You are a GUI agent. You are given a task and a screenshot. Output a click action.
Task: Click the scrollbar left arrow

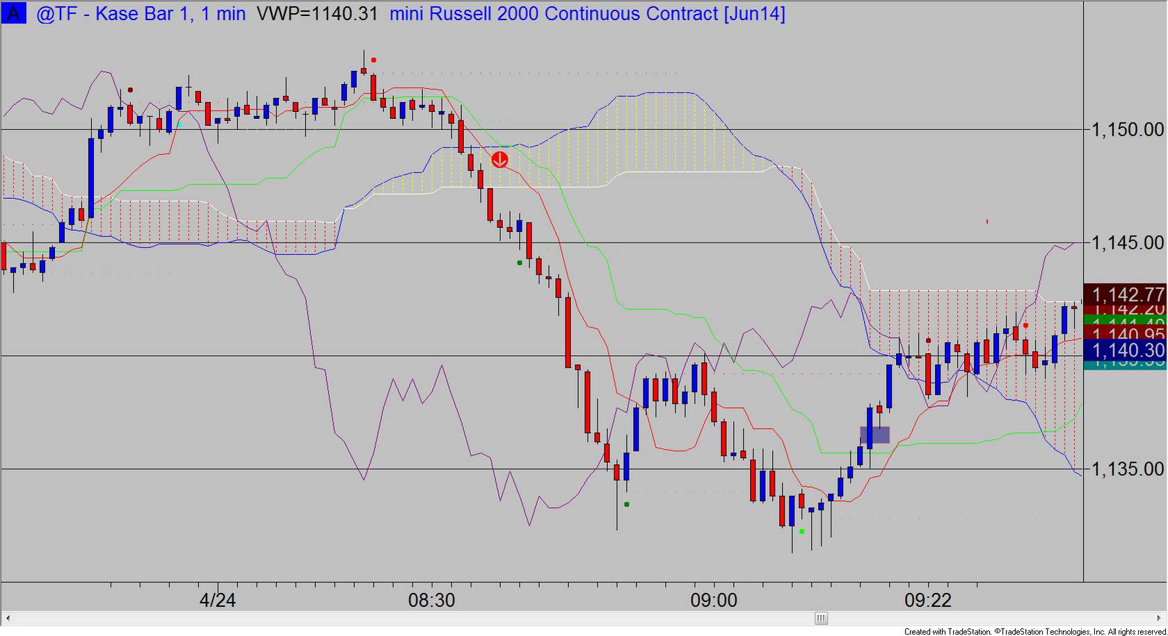[8, 618]
